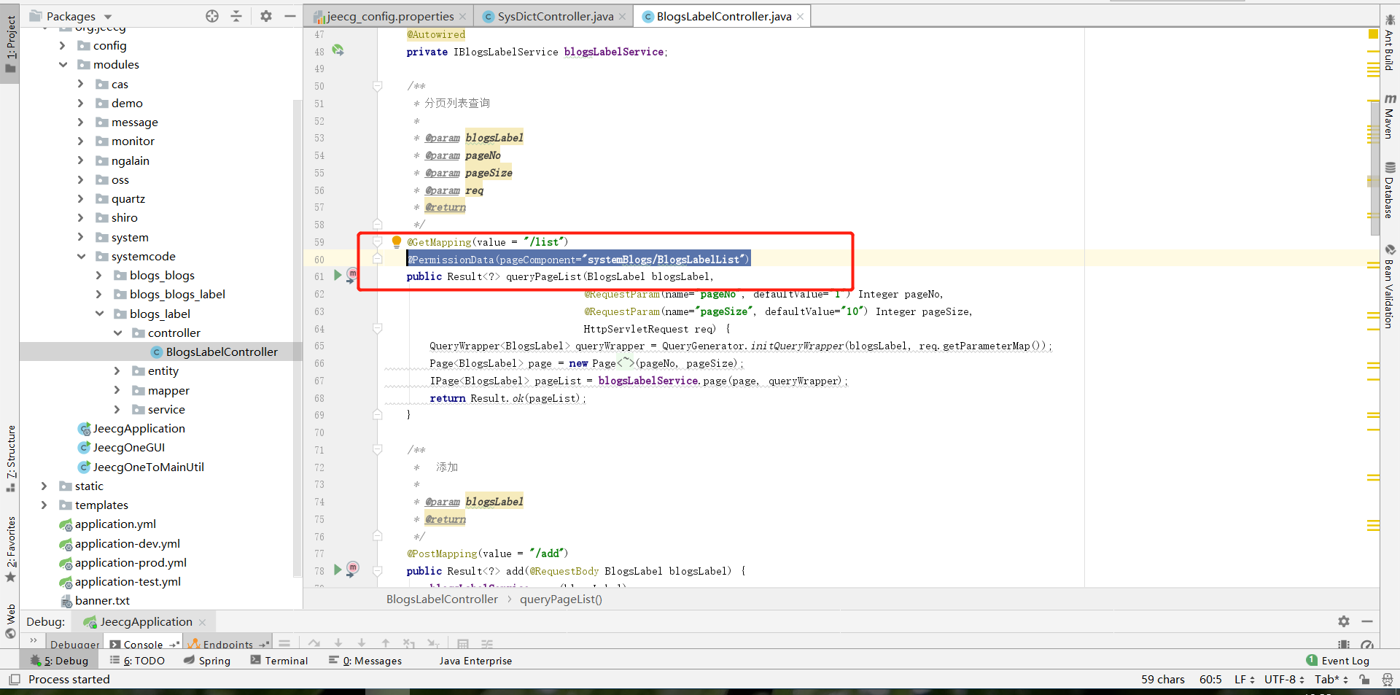Image resolution: width=1400 pixels, height=695 pixels.
Task: Run queryPageList via green run gutter icon
Action: coord(336,276)
